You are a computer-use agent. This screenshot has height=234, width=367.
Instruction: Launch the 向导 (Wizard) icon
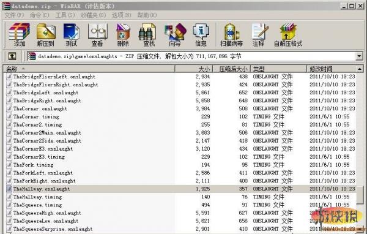(175, 34)
